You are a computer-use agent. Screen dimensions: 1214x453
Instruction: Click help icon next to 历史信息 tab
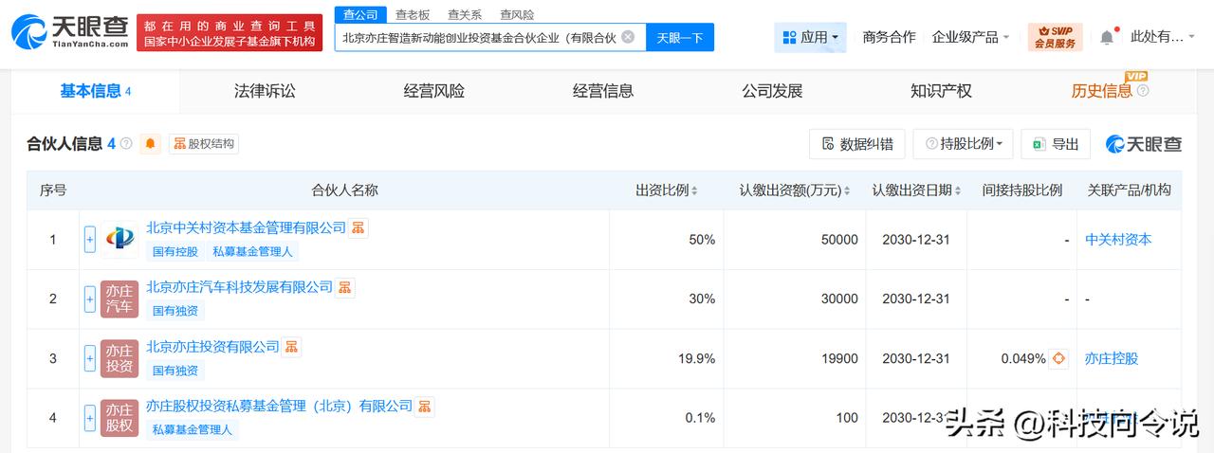pyautogui.click(x=1143, y=91)
